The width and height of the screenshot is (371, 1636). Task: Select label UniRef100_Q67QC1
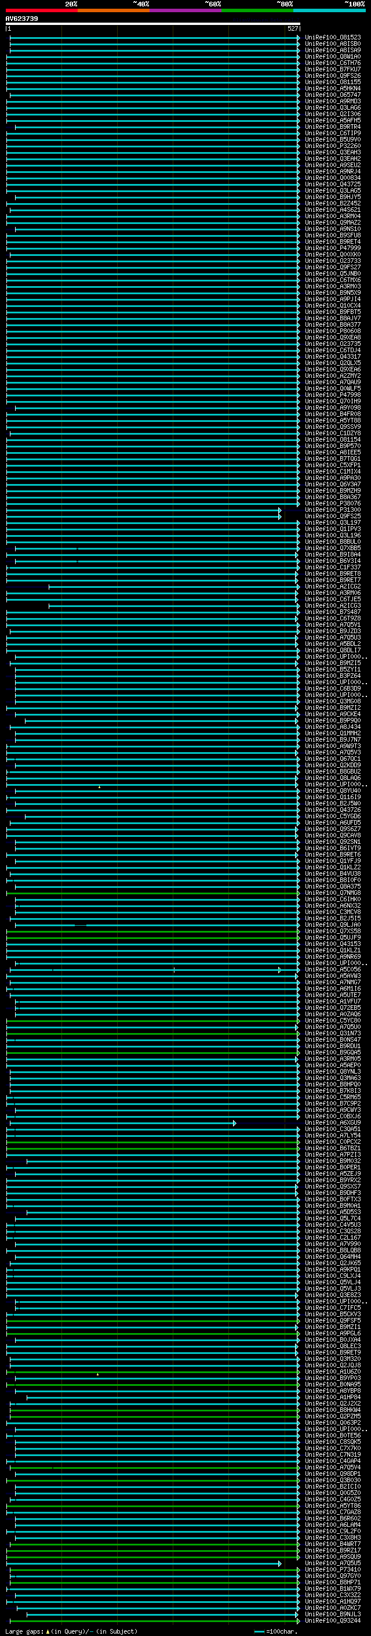click(x=333, y=759)
